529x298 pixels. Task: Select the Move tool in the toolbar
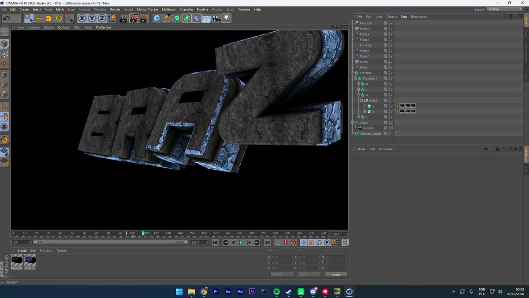[39, 18]
